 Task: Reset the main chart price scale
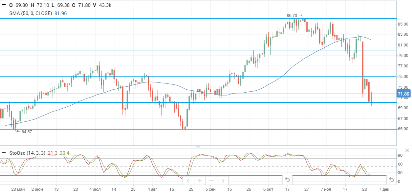coord(287,180)
